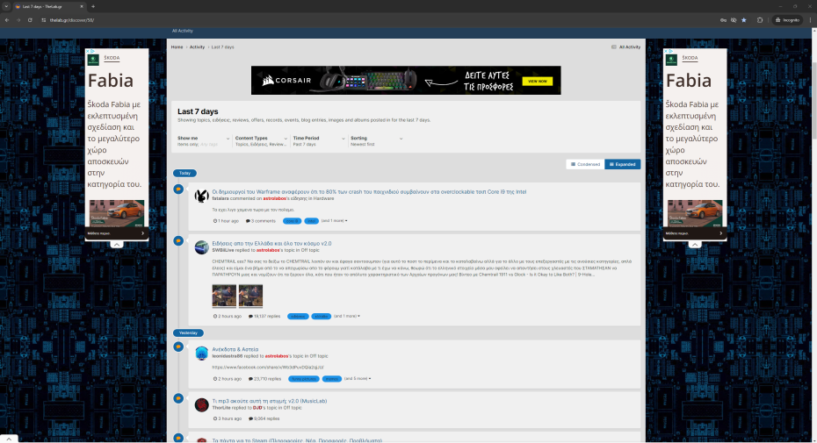Image resolution: width=817 pixels, height=443 pixels.
Task: Click the '23,710 replies' count
Action: point(264,378)
